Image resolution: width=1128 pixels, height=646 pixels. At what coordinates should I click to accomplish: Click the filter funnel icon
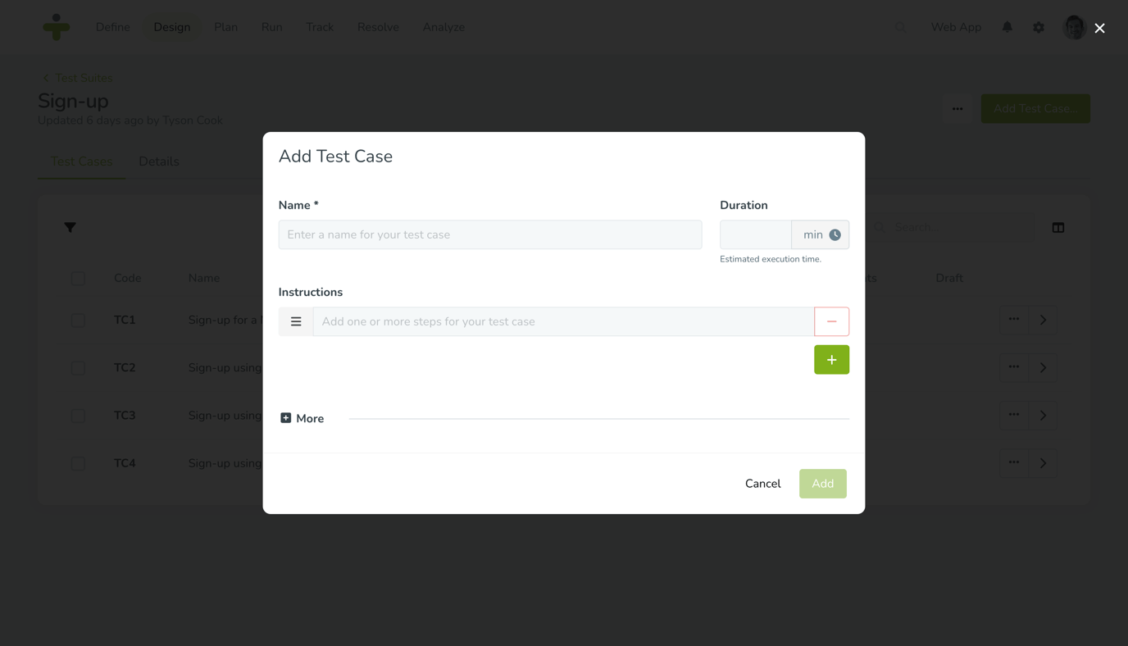click(70, 227)
